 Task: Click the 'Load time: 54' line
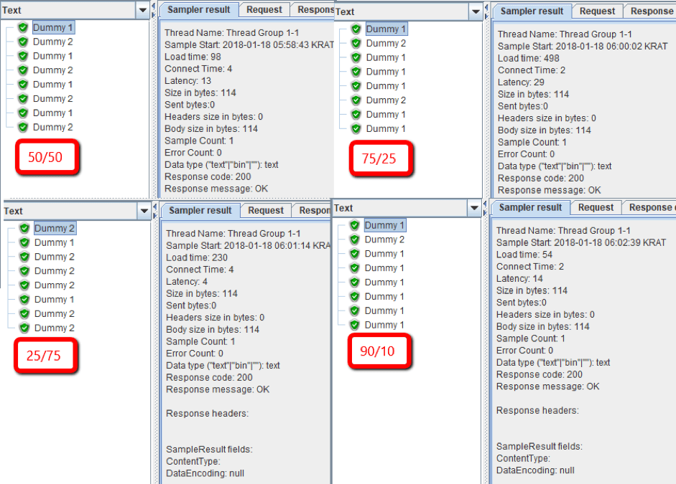[x=524, y=255]
